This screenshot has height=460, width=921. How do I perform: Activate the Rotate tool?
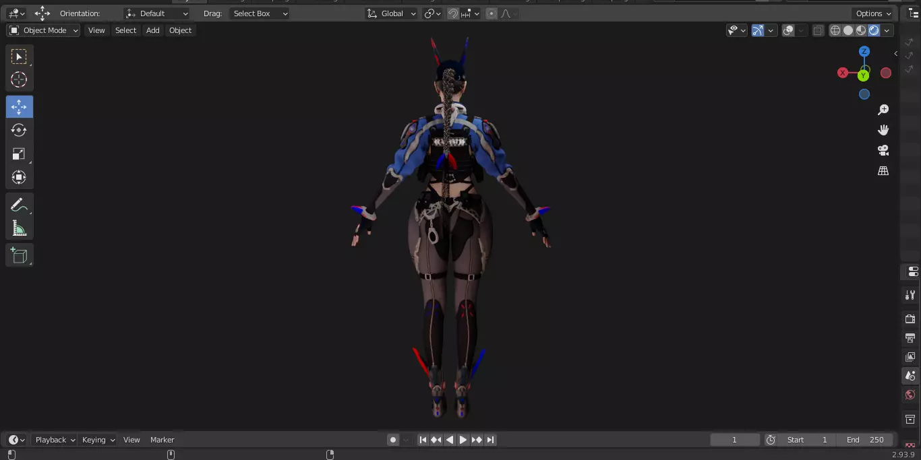[19, 130]
